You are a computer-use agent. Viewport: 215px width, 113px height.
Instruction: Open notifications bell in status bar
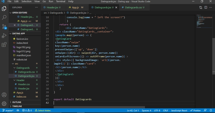pyautogui.click(x=211, y=110)
